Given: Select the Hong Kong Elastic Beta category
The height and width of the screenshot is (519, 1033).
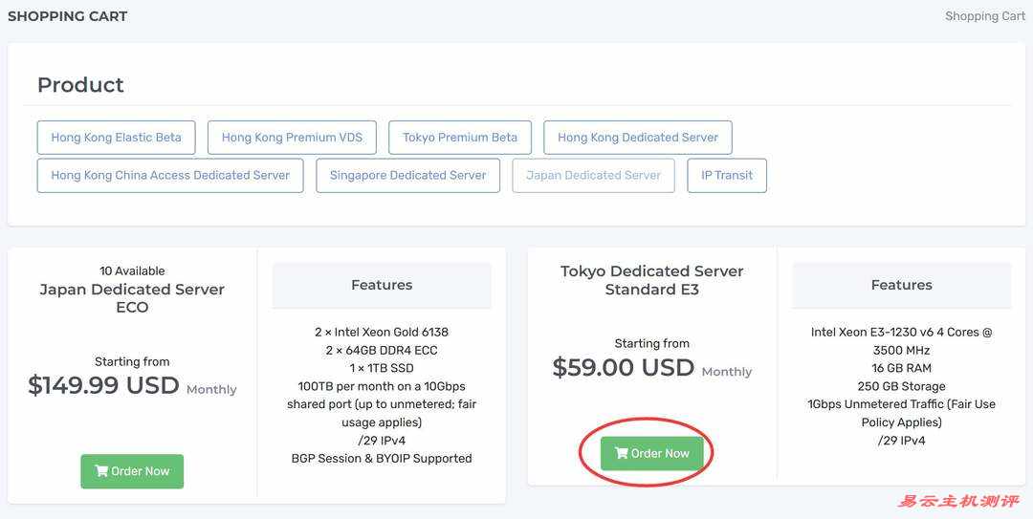Looking at the screenshot, I should pos(116,138).
